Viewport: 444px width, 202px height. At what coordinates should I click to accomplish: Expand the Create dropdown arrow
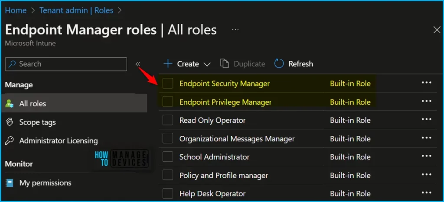click(207, 64)
